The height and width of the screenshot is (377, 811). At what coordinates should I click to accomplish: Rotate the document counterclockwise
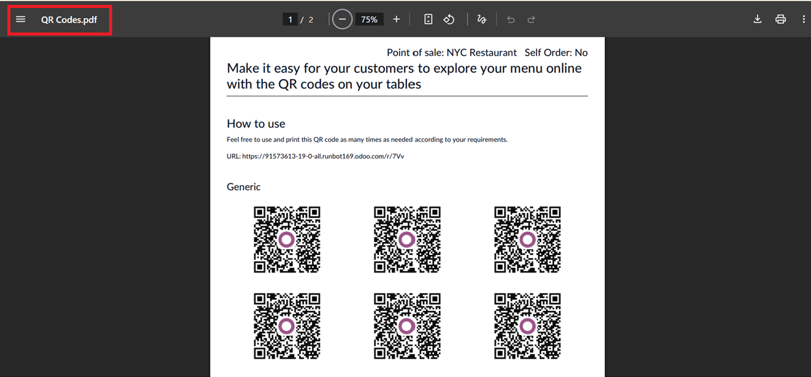[x=449, y=20]
